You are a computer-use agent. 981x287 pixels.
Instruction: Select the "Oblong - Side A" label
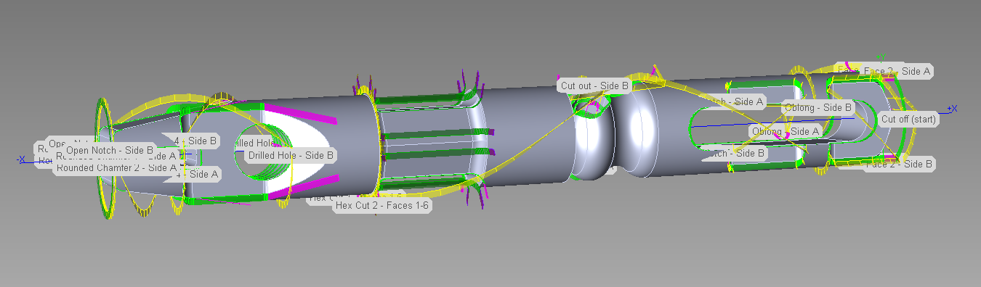point(786,131)
